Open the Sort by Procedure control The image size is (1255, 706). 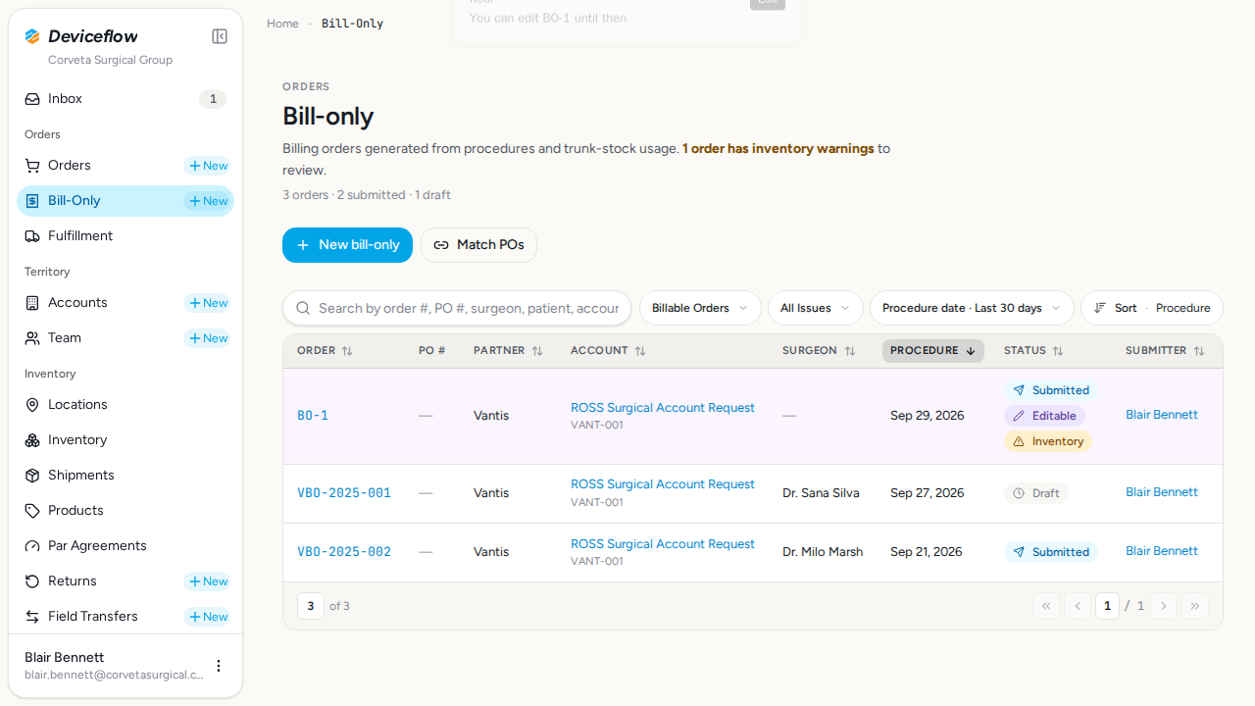point(1152,308)
